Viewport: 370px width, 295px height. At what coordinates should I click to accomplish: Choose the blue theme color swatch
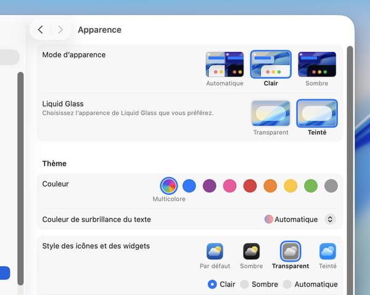pos(189,186)
